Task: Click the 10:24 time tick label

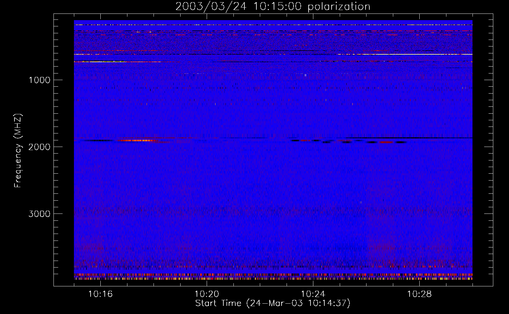Action: (x=313, y=294)
